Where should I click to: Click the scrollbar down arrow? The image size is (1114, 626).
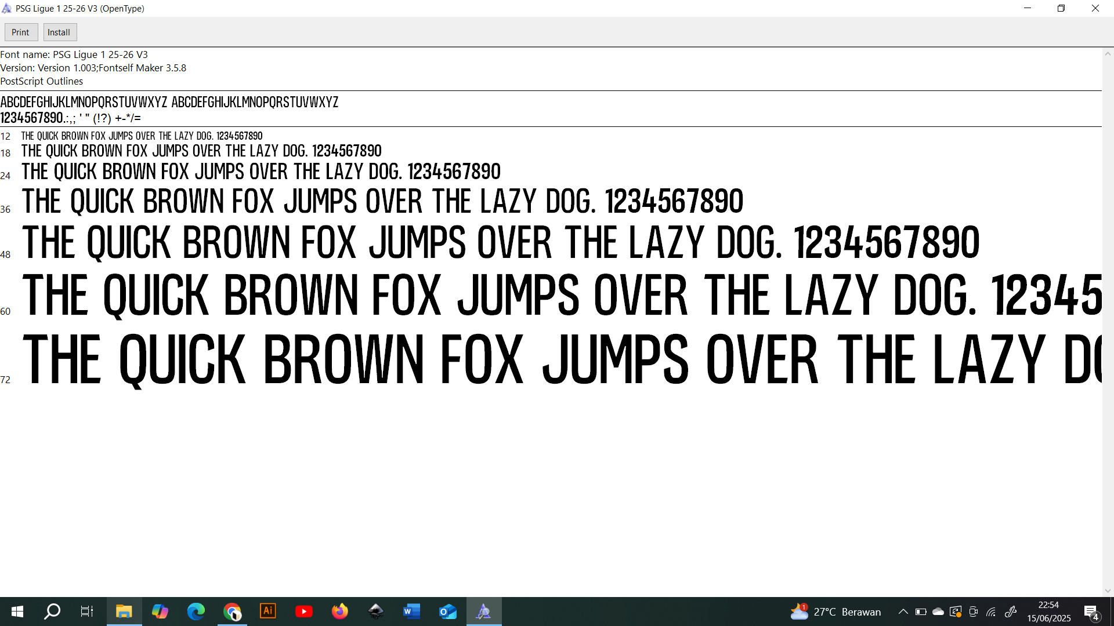pos(1108,591)
